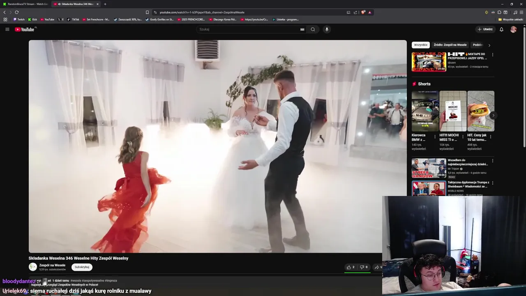The image size is (526, 296).
Task: Open options for the Kierowca BMW short
Action: [435, 137]
